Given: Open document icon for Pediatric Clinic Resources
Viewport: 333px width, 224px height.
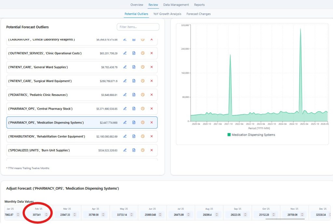Looking at the screenshot, I should 134,95.
